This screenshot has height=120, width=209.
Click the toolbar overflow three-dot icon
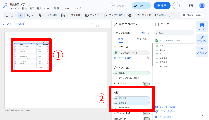170,15
